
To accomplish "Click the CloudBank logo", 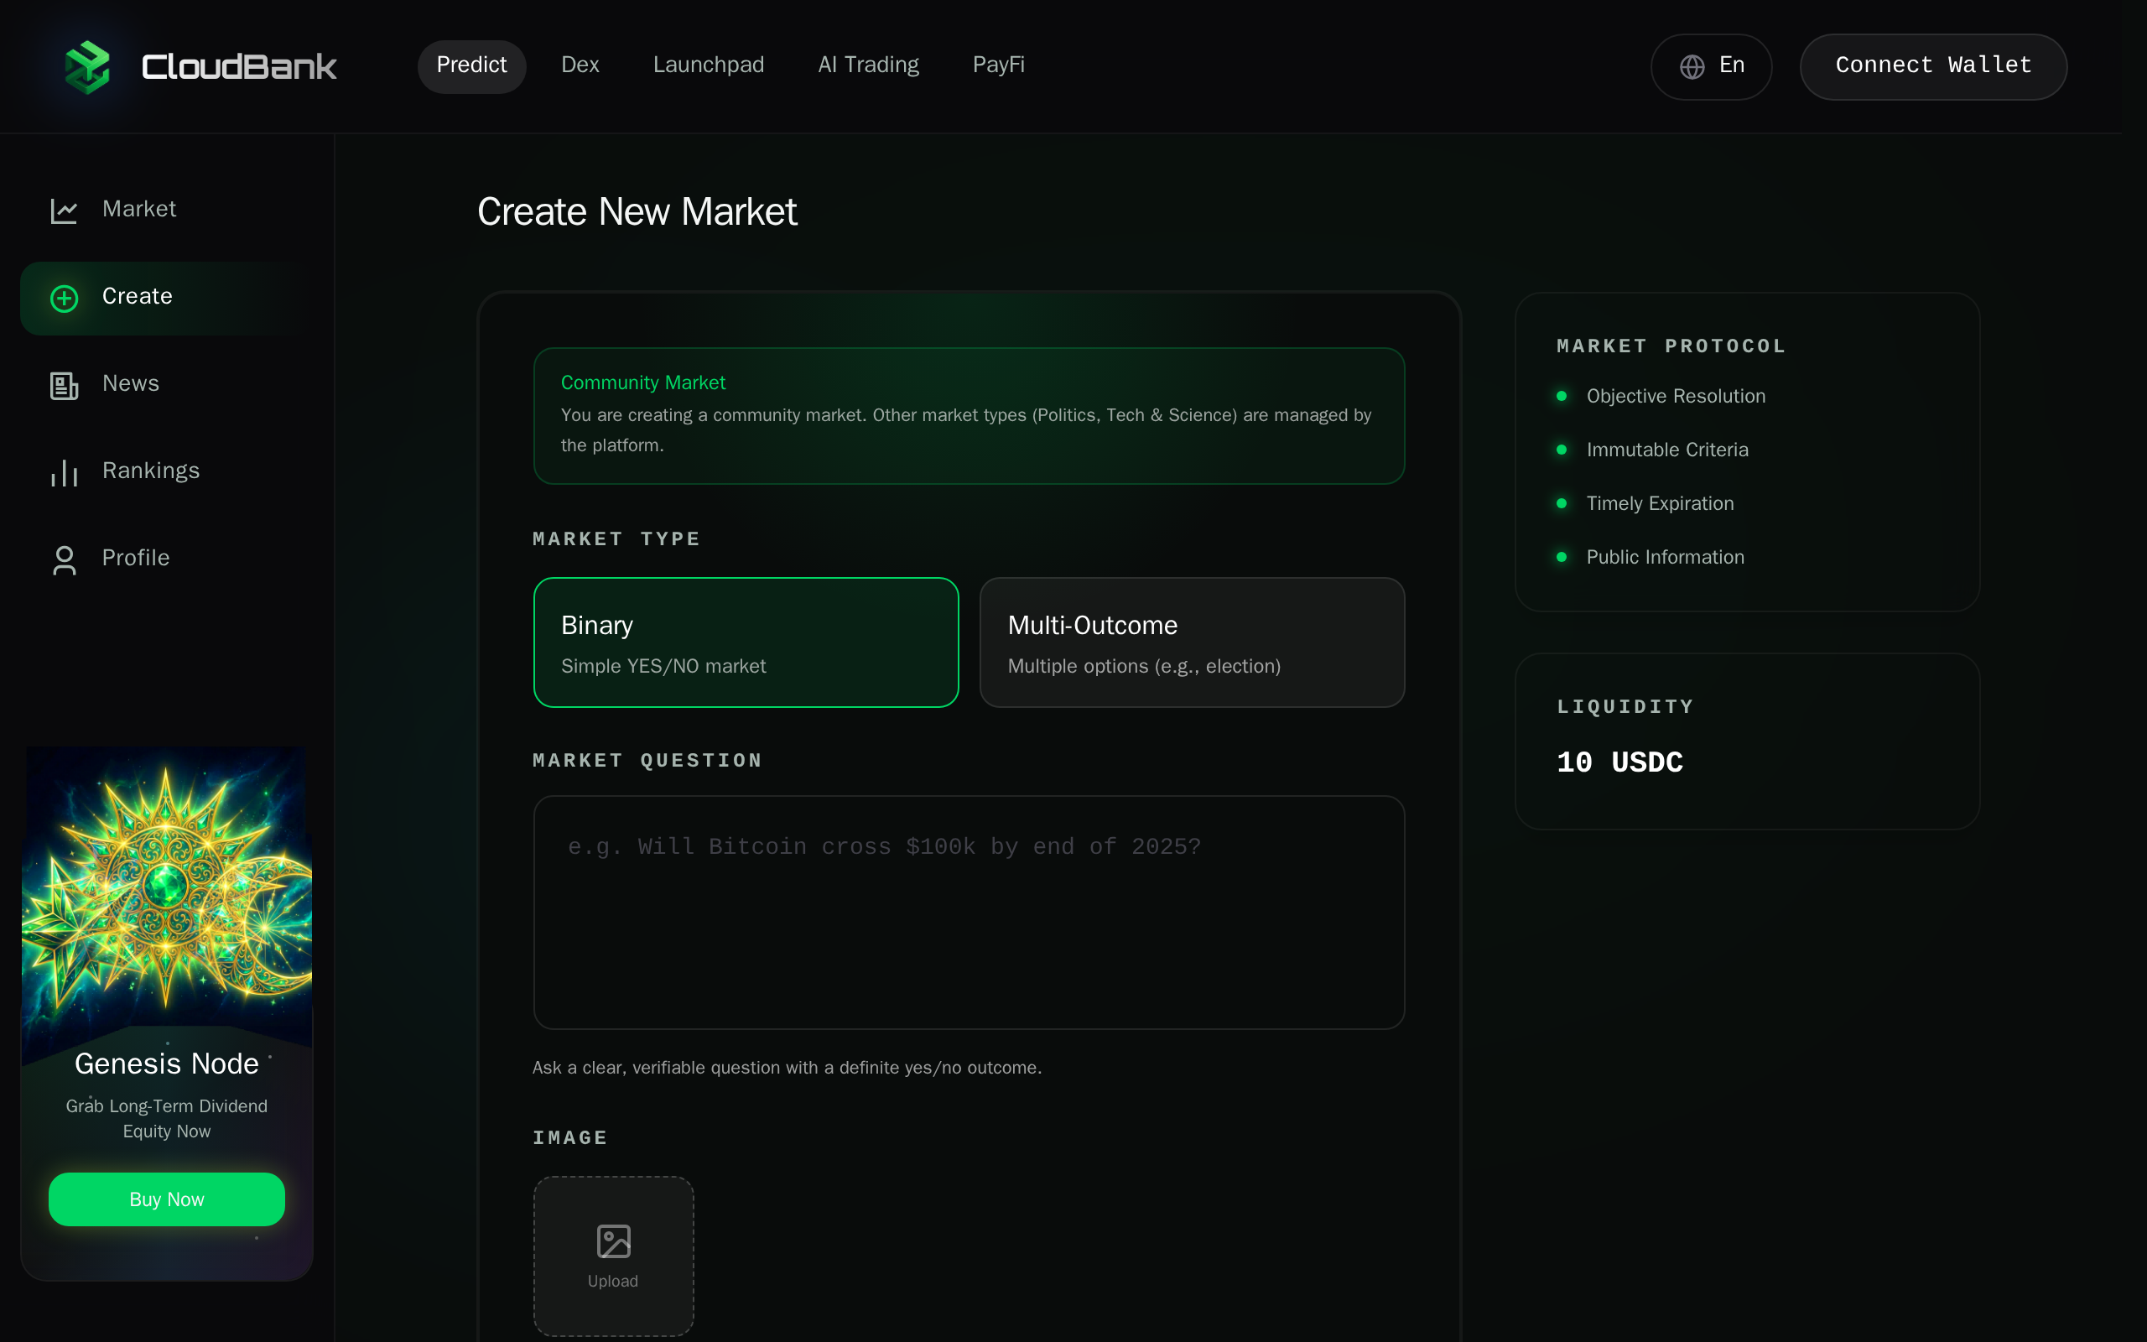I will tap(88, 65).
